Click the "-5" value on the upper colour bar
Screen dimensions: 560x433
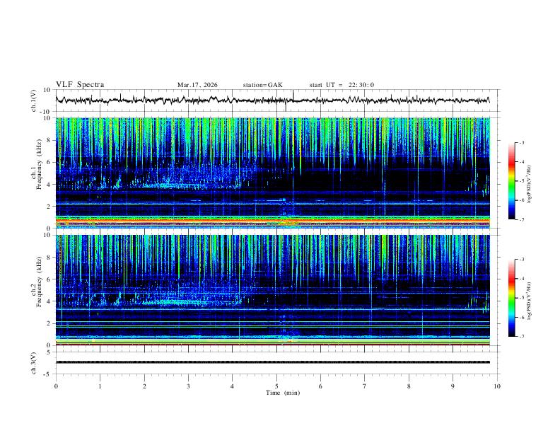click(x=522, y=181)
